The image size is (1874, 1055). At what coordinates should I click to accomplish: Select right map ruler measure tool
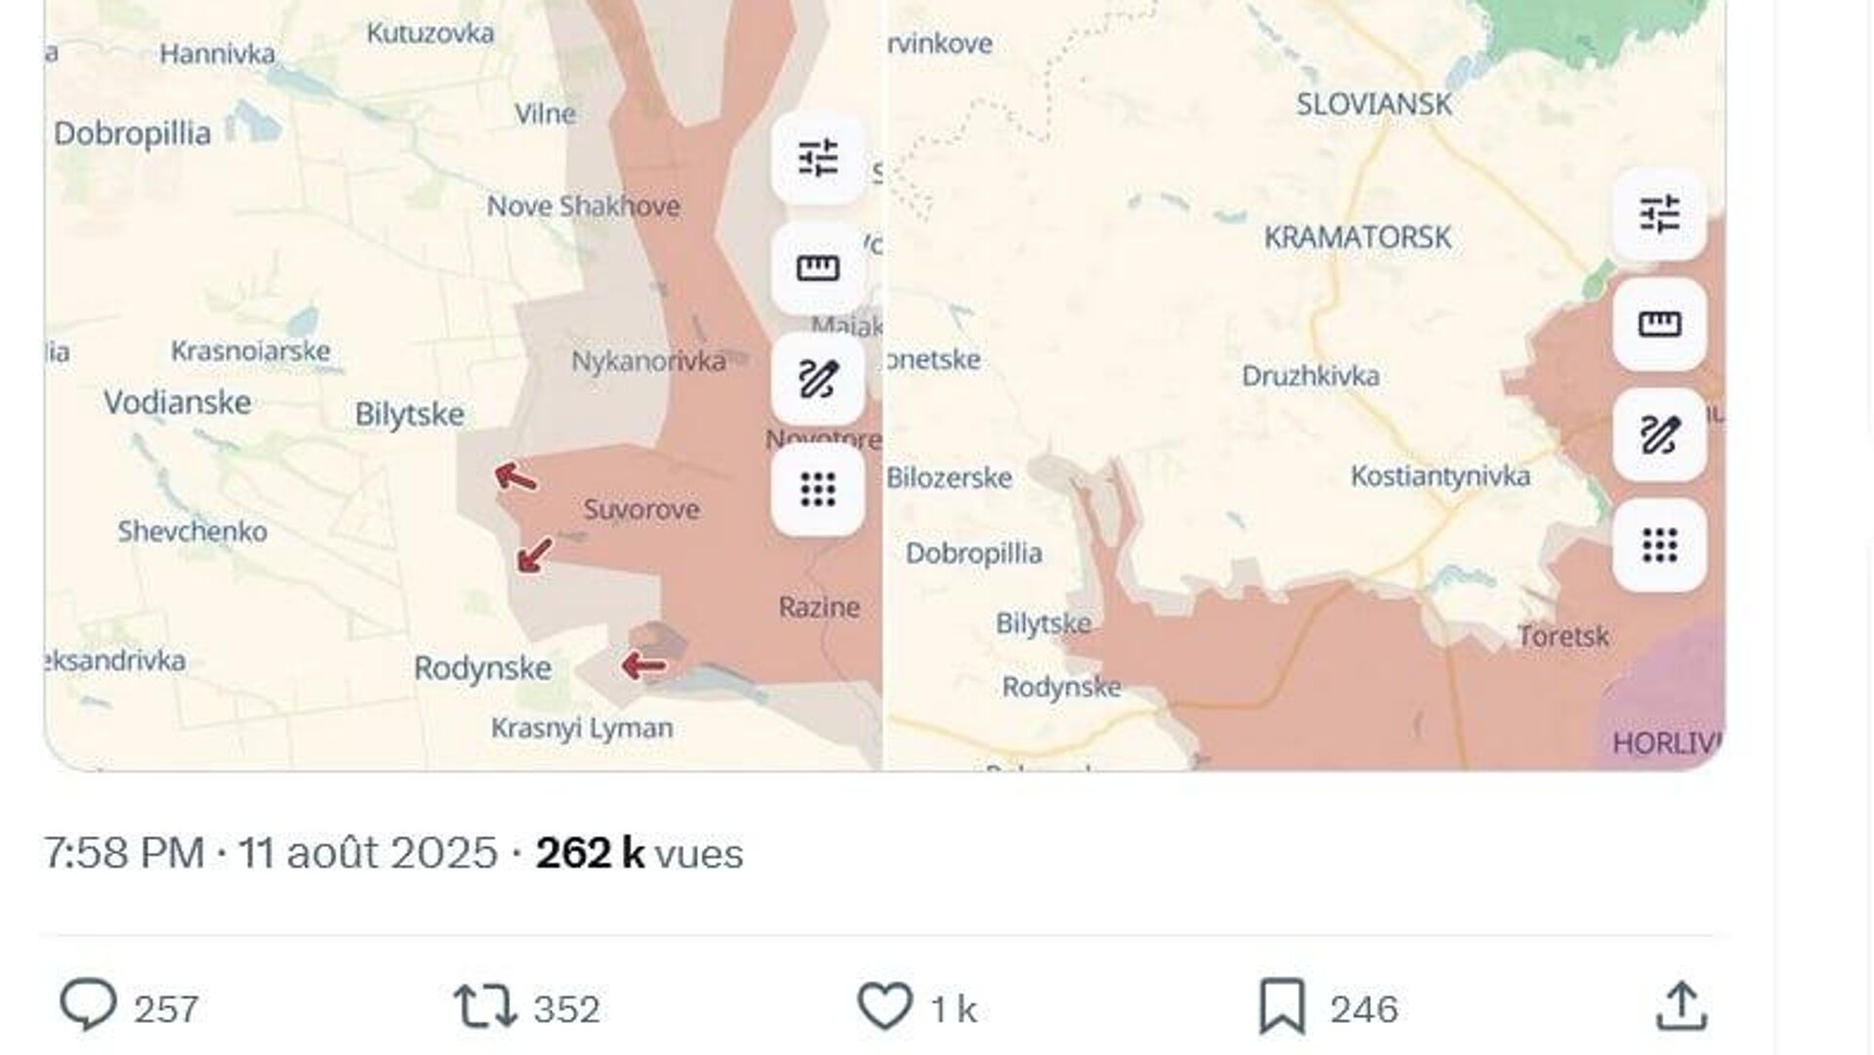click(x=1659, y=323)
